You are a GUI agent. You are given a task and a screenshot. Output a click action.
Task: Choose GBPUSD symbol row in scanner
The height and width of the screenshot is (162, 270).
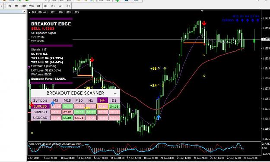(x=40, y=112)
